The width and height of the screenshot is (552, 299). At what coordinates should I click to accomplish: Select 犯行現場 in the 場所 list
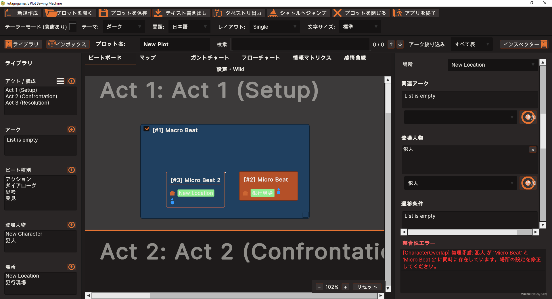16,282
